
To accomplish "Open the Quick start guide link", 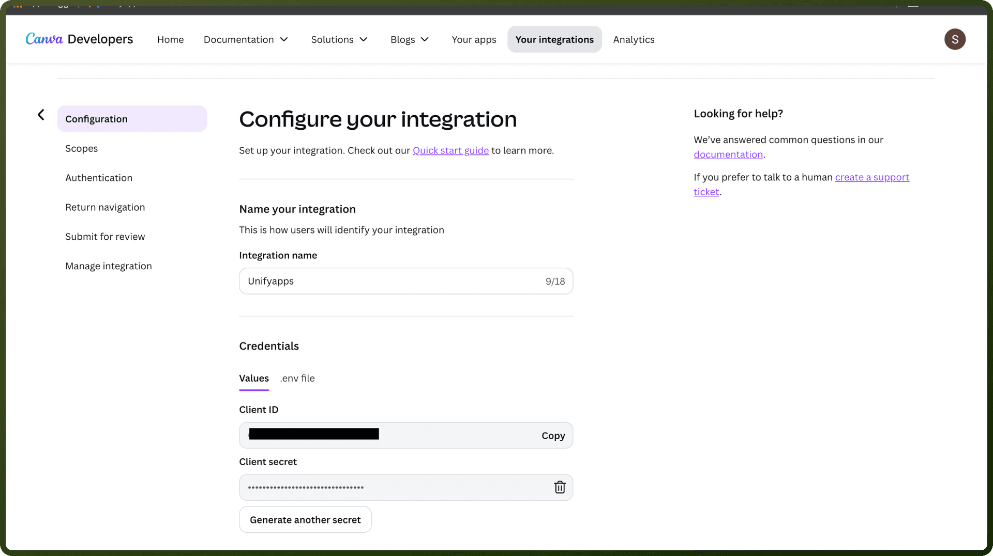I will coord(450,150).
